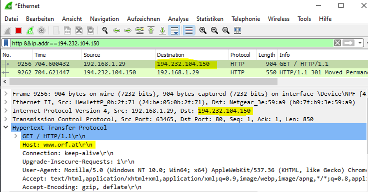Click the packet list horizontal scrollbar thumb
Screen dimensions: 368x192
pyautogui.click(x=143, y=82)
